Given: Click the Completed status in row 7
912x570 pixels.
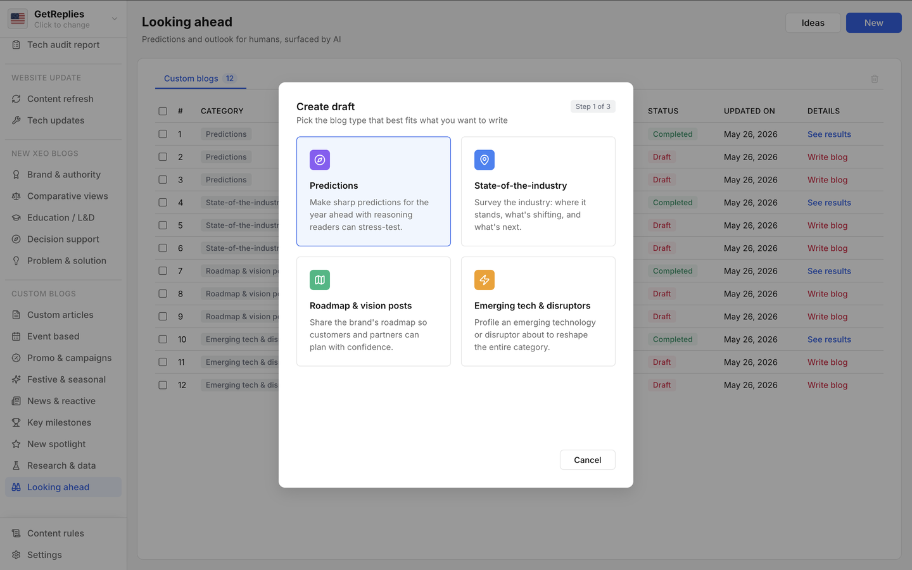Looking at the screenshot, I should (x=673, y=271).
